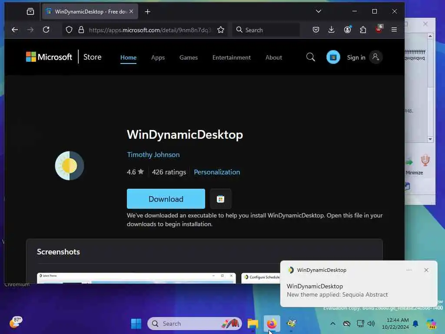
Task: Click the WinDynamicDesktop sun app logo
Action: (70, 166)
